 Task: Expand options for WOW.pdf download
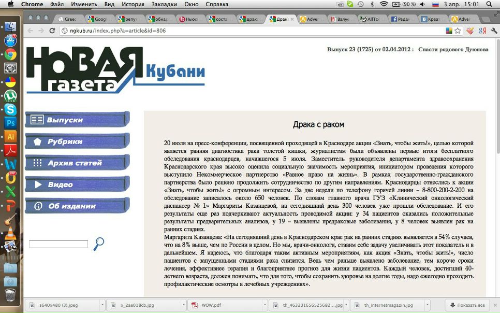pyautogui.click(x=264, y=305)
